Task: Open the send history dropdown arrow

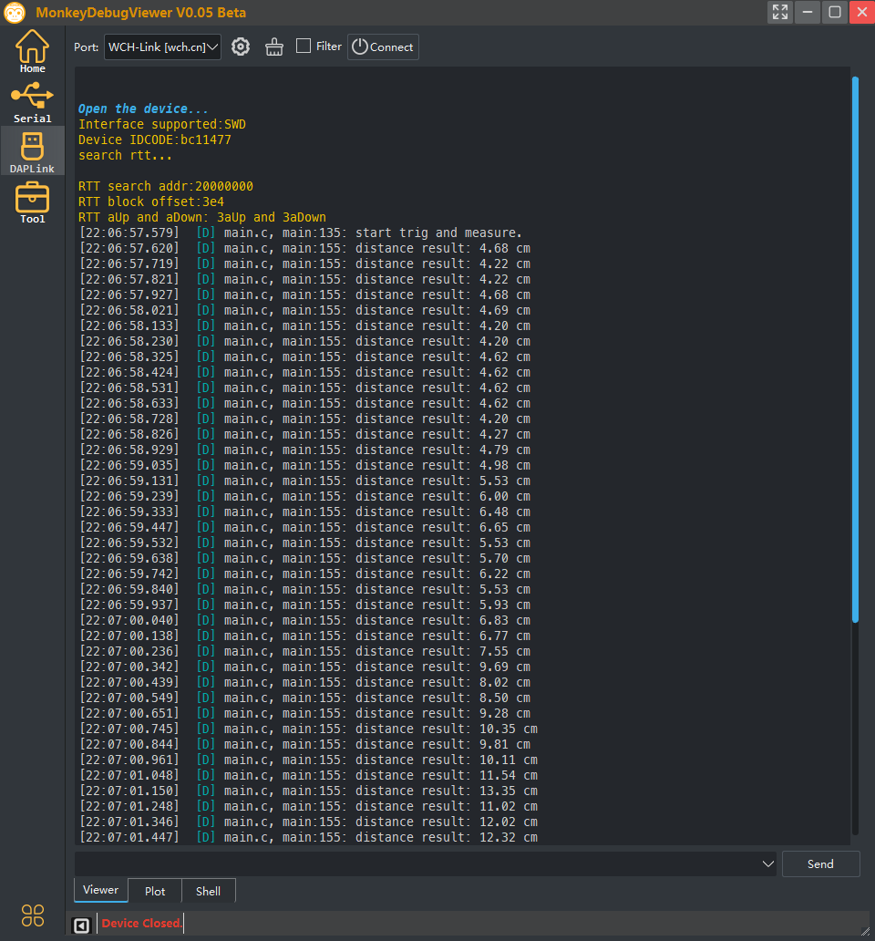Action: coord(767,864)
